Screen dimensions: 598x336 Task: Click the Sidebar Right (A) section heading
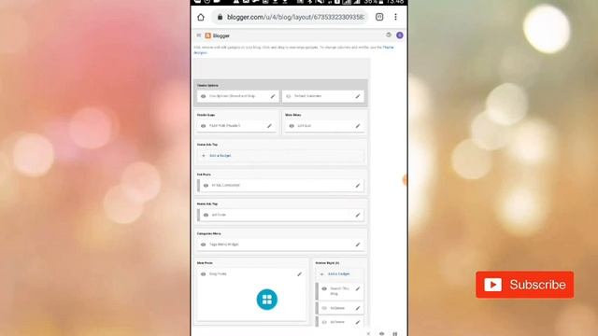327,263
